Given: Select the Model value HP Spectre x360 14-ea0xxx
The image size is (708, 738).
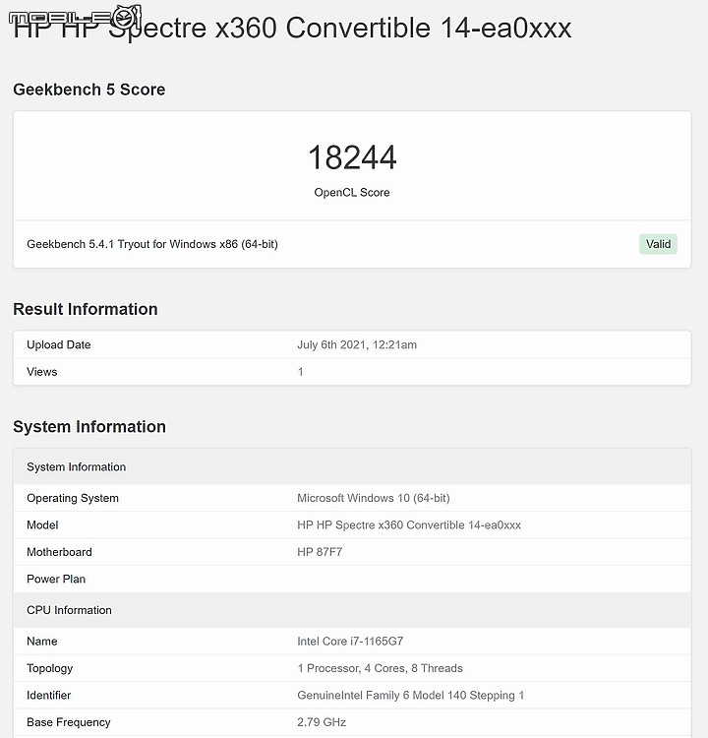Looking at the screenshot, I should [409, 524].
